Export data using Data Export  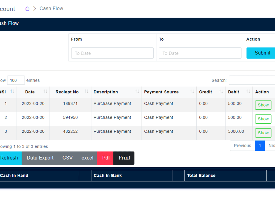(40, 158)
